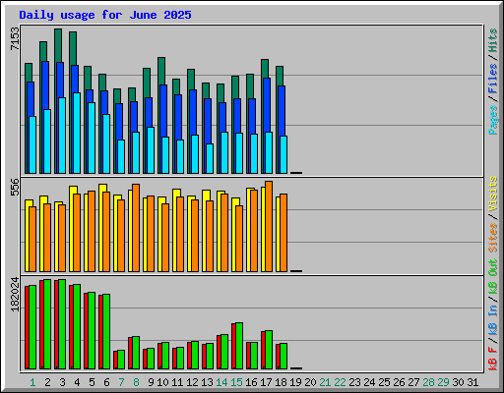Click the 556 visits axis value
This screenshot has width=504, height=393.
tap(15, 187)
